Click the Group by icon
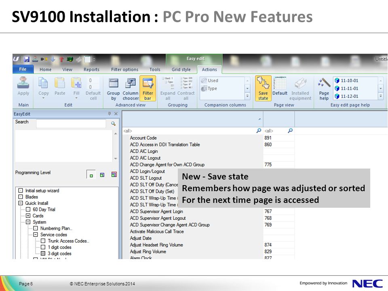This screenshot has width=388, height=291. coord(113,83)
